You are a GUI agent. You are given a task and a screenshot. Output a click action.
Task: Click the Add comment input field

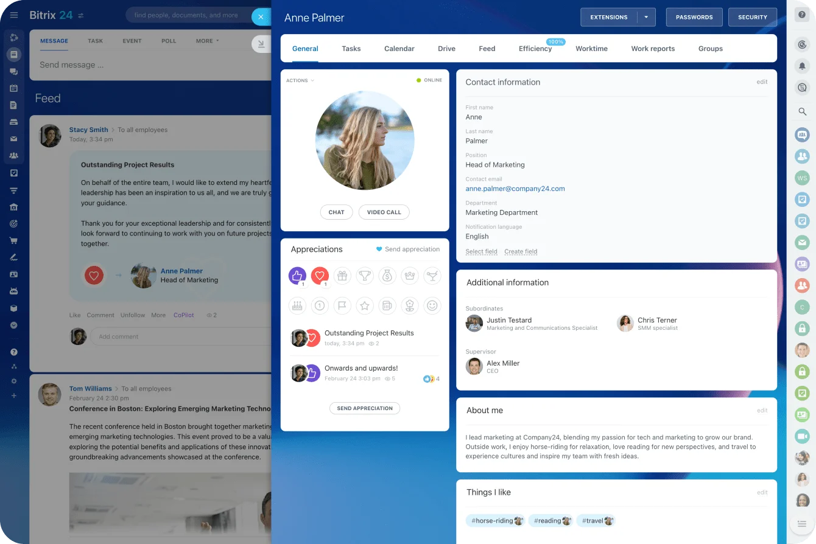(180, 337)
